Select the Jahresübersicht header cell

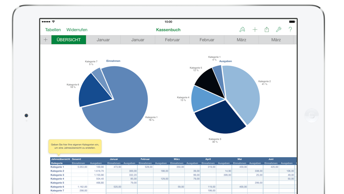tap(60, 159)
